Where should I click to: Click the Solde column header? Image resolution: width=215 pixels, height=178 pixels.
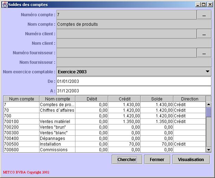point(157,99)
